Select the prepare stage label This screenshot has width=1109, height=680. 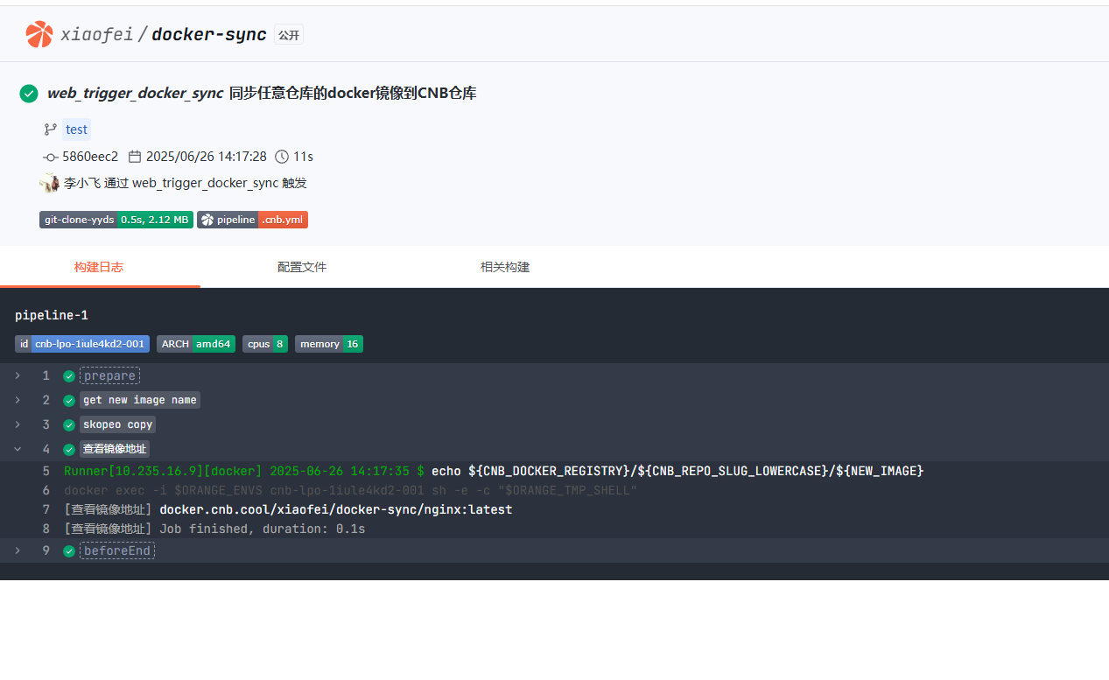click(109, 375)
